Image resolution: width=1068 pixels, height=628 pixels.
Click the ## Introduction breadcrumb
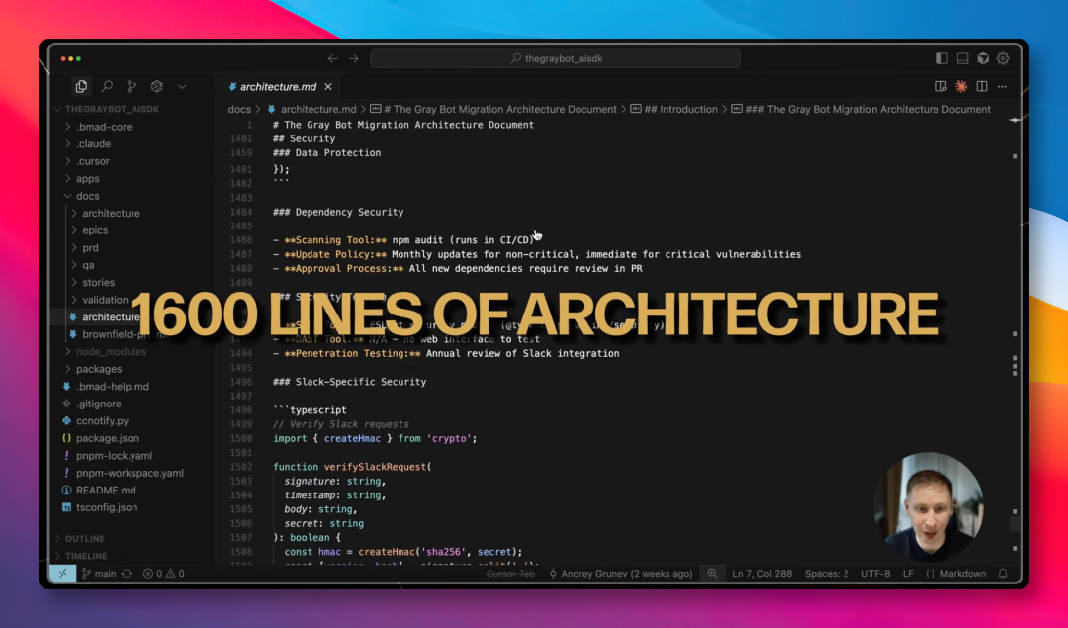[x=680, y=109]
